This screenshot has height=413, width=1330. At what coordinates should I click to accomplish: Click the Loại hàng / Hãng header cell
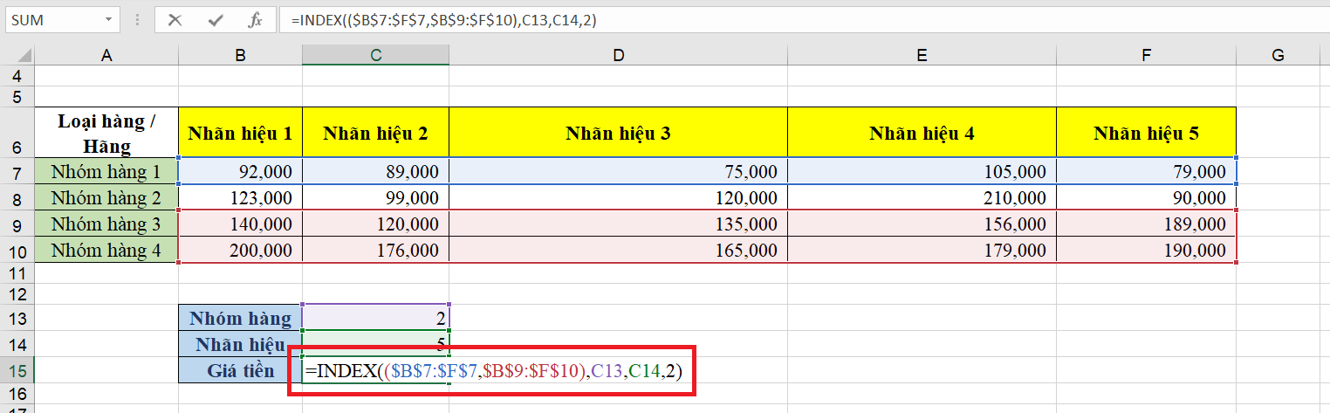[x=106, y=133]
